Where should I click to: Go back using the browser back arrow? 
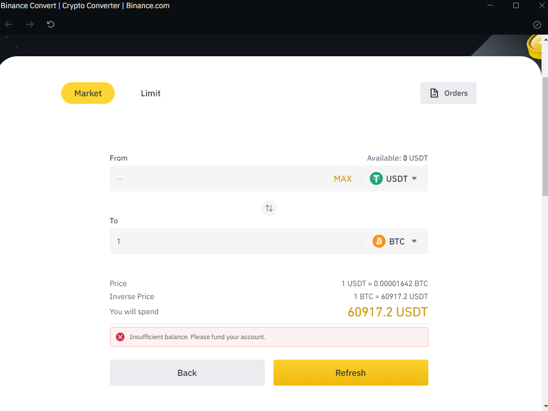tap(9, 24)
